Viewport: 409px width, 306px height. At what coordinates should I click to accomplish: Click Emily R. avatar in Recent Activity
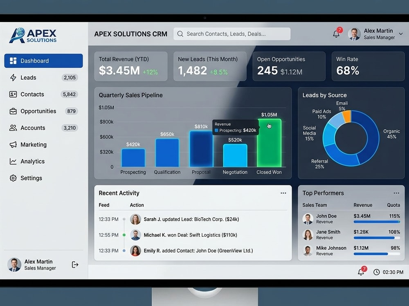(135, 251)
